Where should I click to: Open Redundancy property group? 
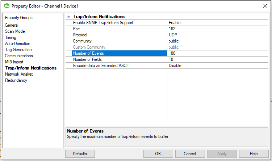click(x=16, y=80)
